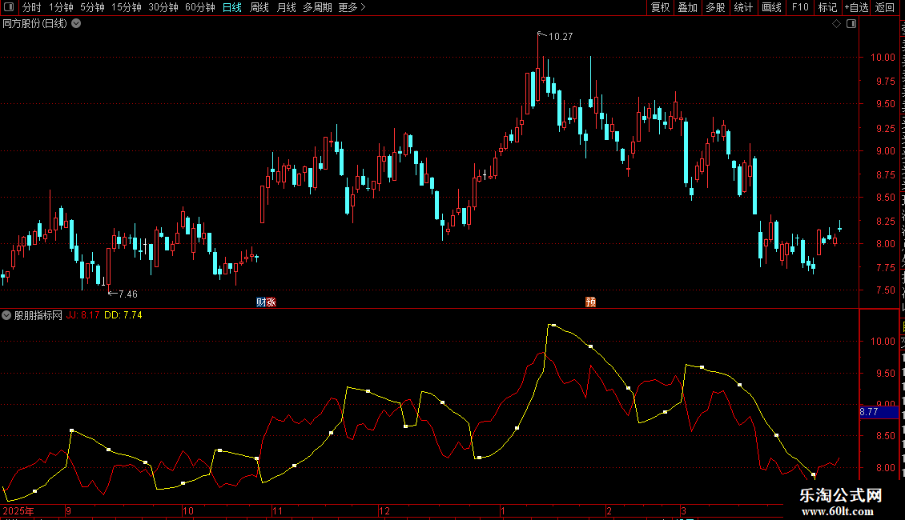Click the split-window icon beside the diamond
Screen dimensions: 905x520
pyautogui.click(x=851, y=24)
